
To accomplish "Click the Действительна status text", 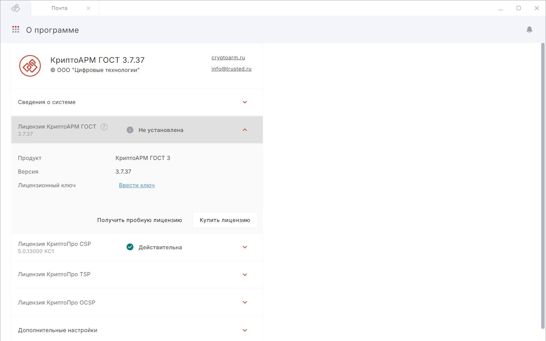I will coord(160,247).
